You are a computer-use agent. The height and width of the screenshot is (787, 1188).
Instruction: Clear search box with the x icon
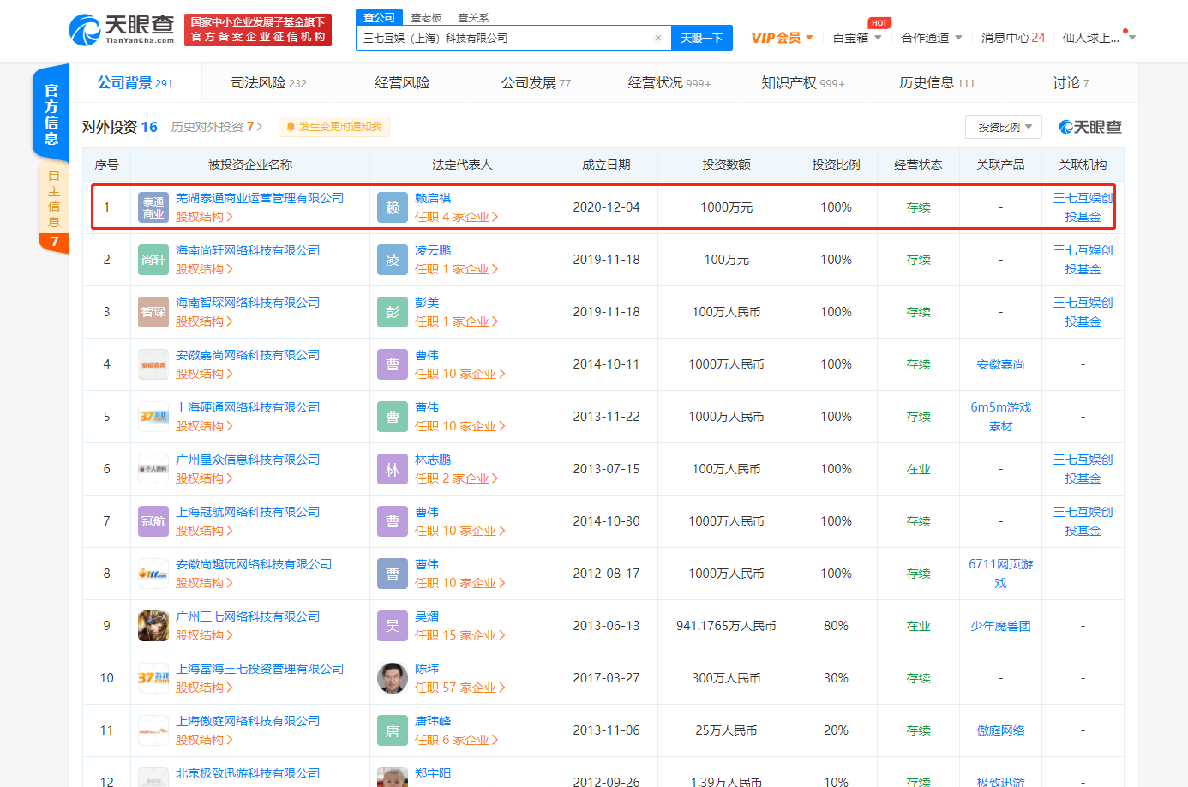(x=657, y=38)
